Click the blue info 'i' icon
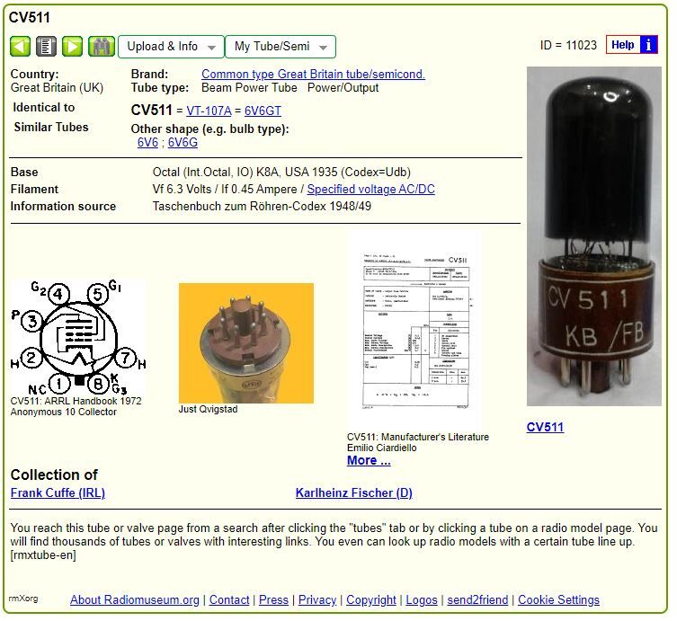 pyautogui.click(x=649, y=45)
